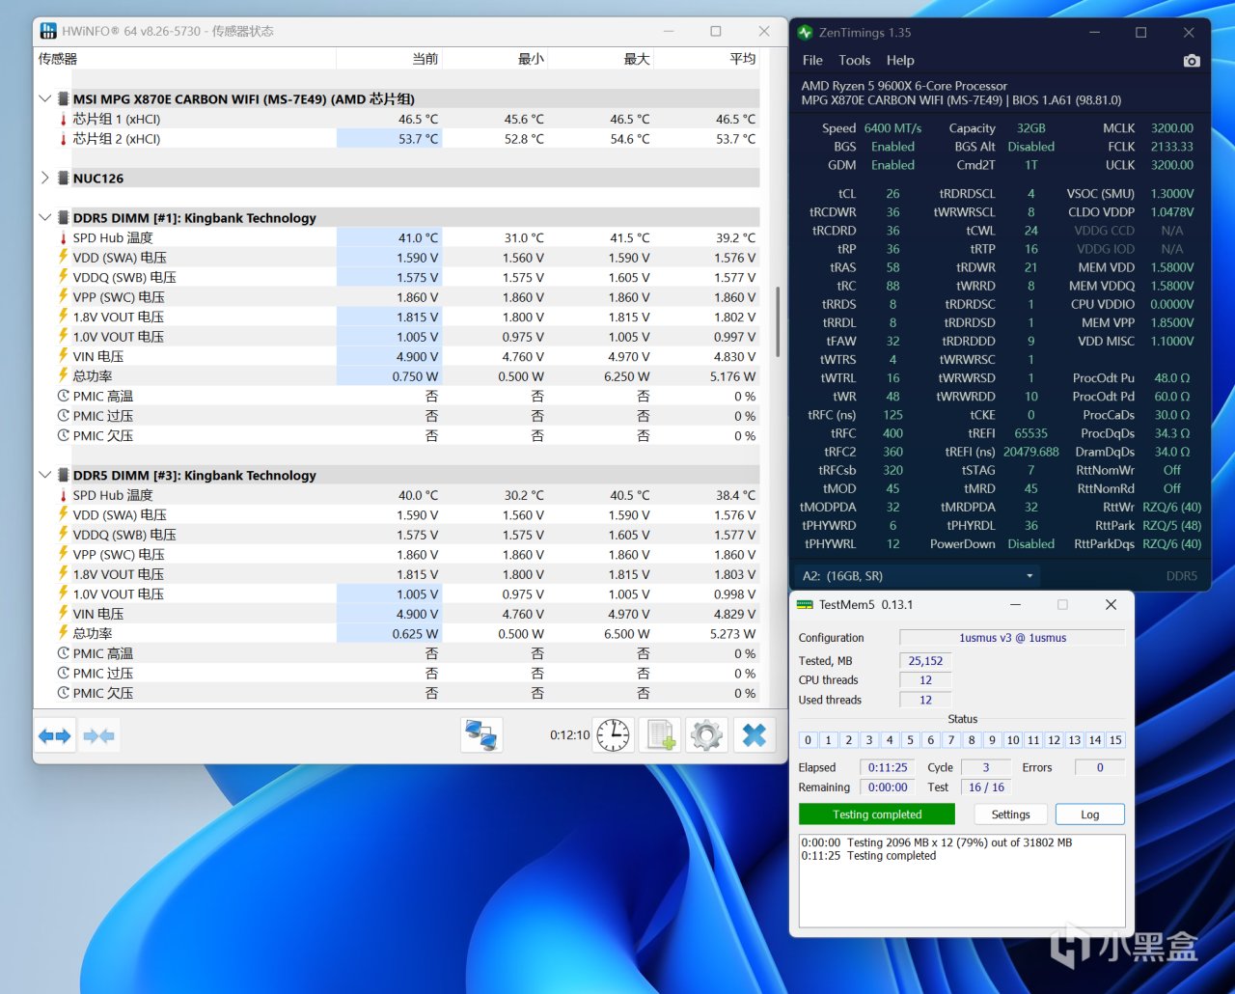Take screenshot with ZenTimings camera icon

pos(1192,60)
